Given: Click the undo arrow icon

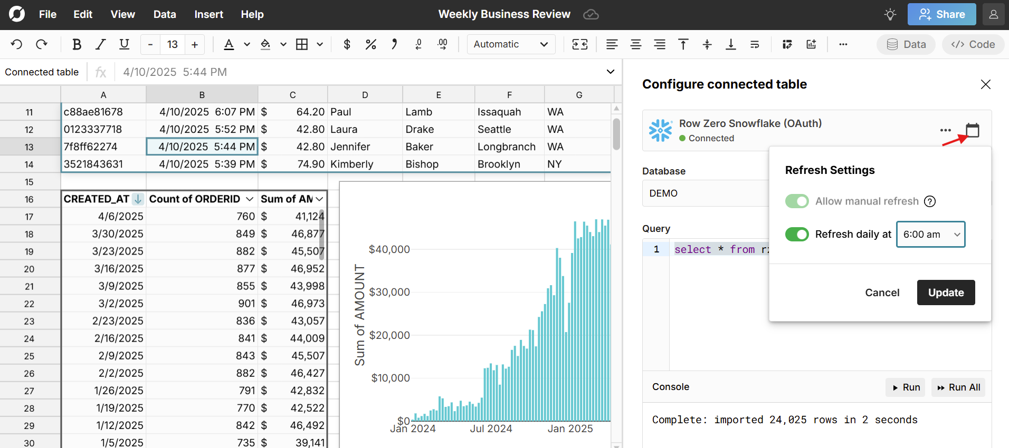Looking at the screenshot, I should pyautogui.click(x=16, y=45).
